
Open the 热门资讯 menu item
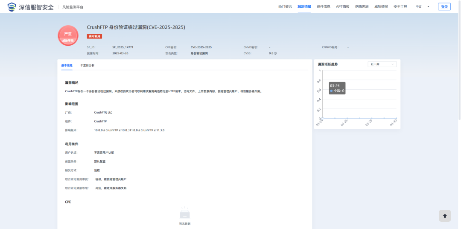285,7
